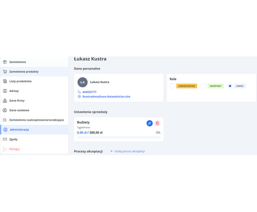The width and height of the screenshot is (257, 212).
Task: Select the Akceptant role radio button
Action: (x=203, y=86)
